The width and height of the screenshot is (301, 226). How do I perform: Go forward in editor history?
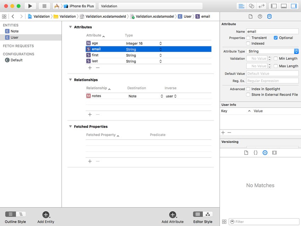21,17
